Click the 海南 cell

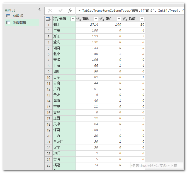coord(64,101)
